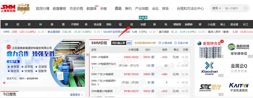253x98 pixels.
Task: Click info icon after 广东1#电解铜升贴水
Action: (98, 84)
